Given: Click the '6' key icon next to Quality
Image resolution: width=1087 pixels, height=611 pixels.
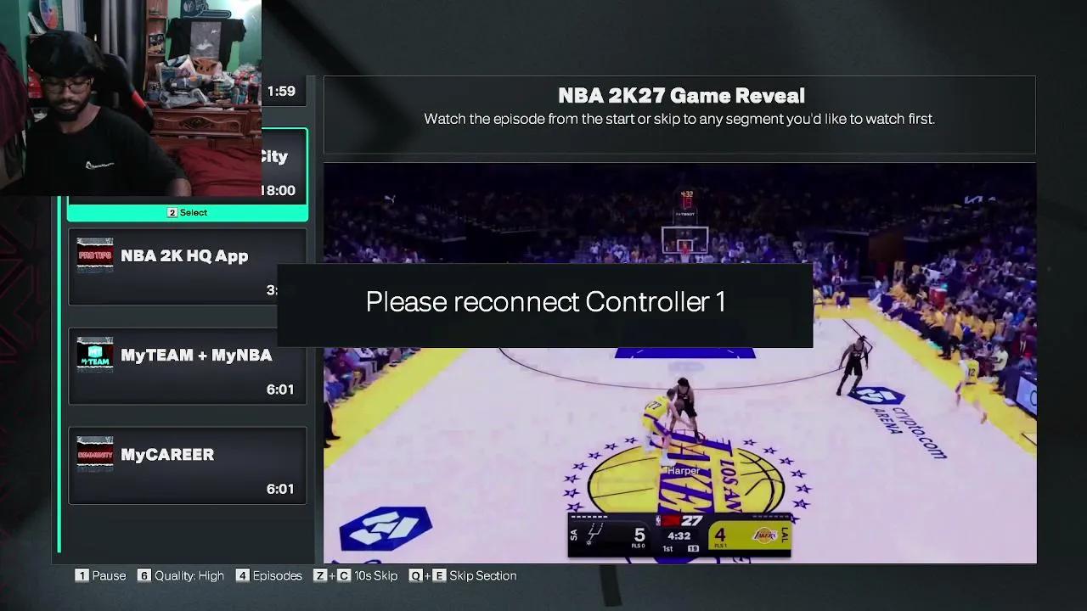Looking at the screenshot, I should (144, 575).
